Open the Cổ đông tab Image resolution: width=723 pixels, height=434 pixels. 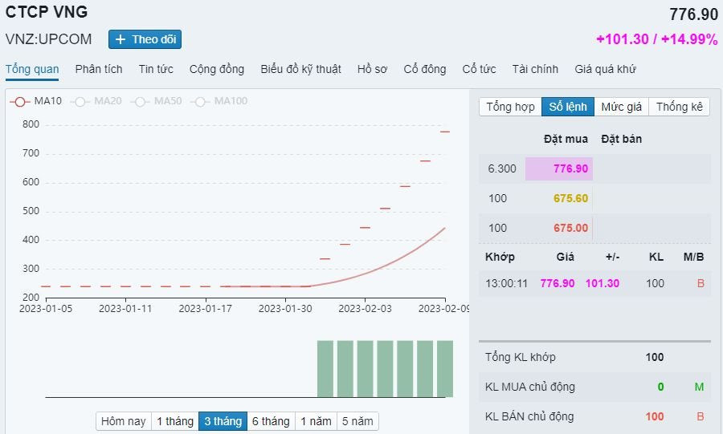425,70
